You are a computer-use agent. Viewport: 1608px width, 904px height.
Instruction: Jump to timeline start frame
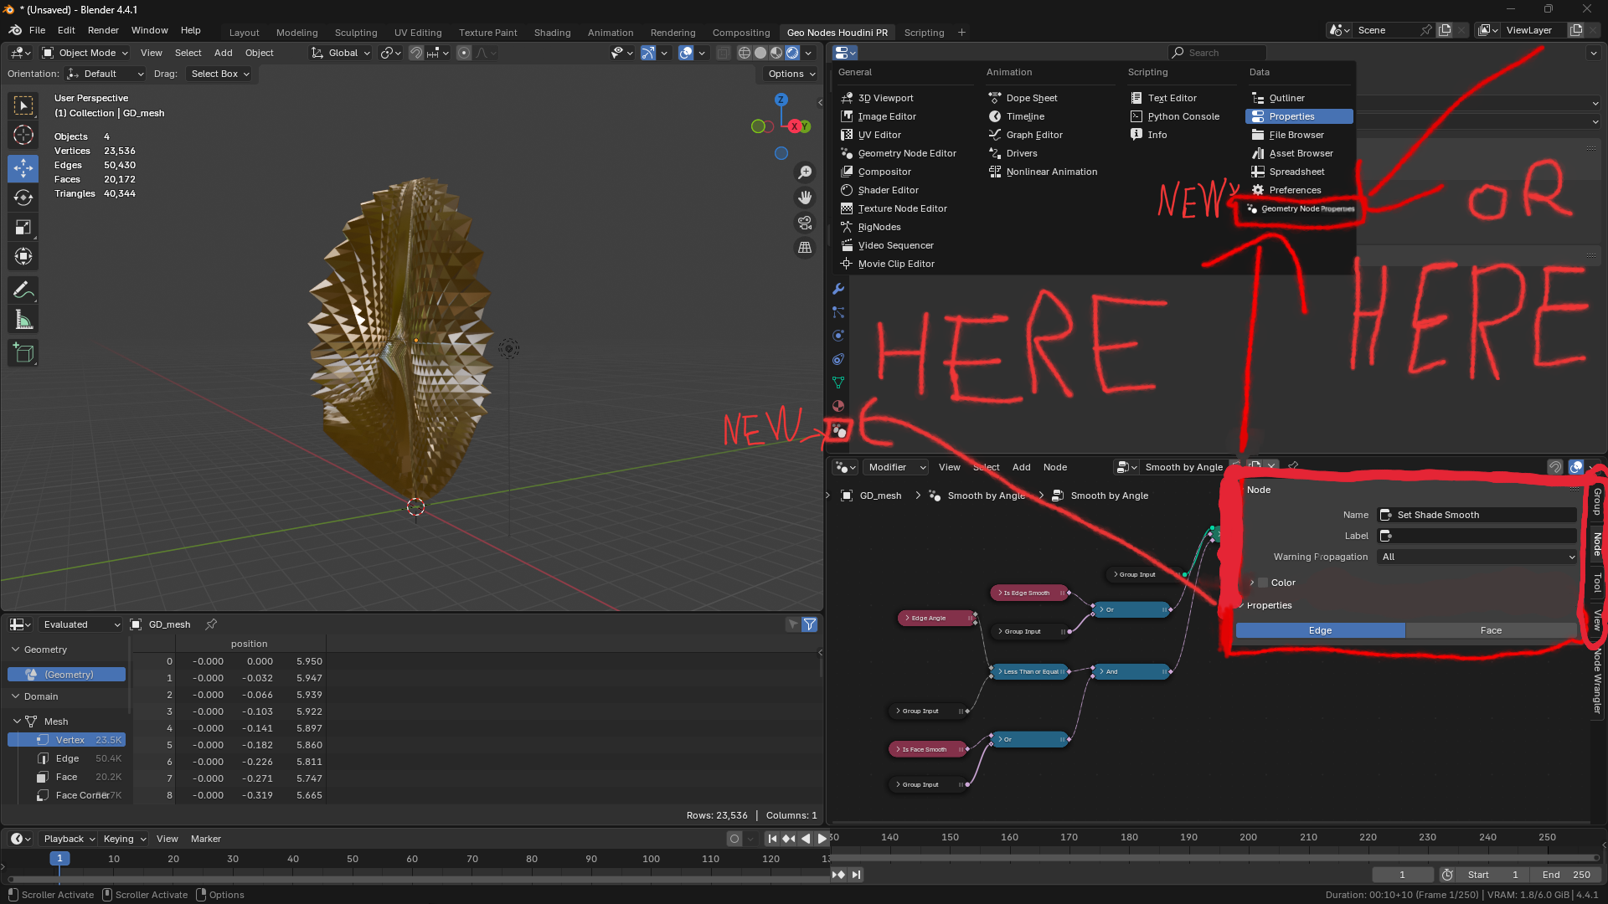(x=772, y=839)
